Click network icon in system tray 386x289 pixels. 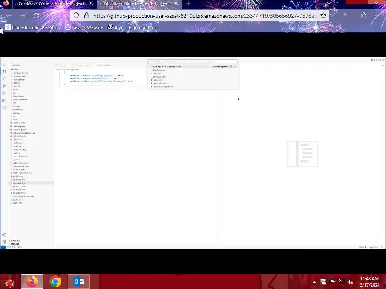pyautogui.click(x=342, y=282)
